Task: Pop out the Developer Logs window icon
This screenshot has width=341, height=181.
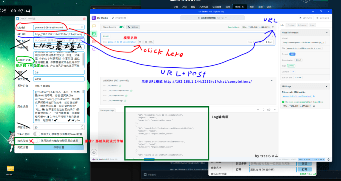Action: (269, 110)
